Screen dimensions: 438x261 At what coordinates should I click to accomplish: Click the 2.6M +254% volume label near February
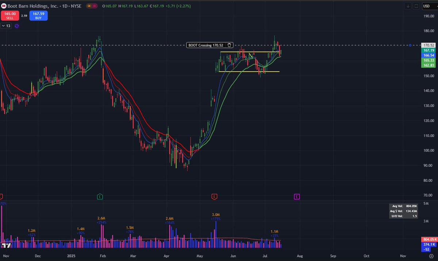coord(101,220)
